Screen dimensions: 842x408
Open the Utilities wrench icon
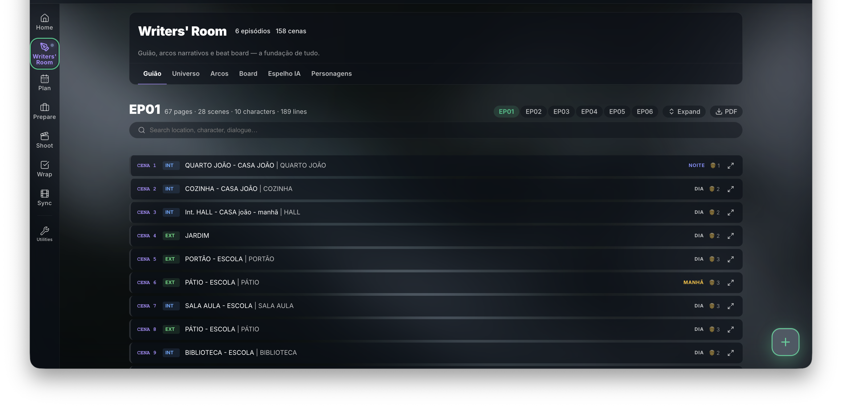[x=44, y=234]
